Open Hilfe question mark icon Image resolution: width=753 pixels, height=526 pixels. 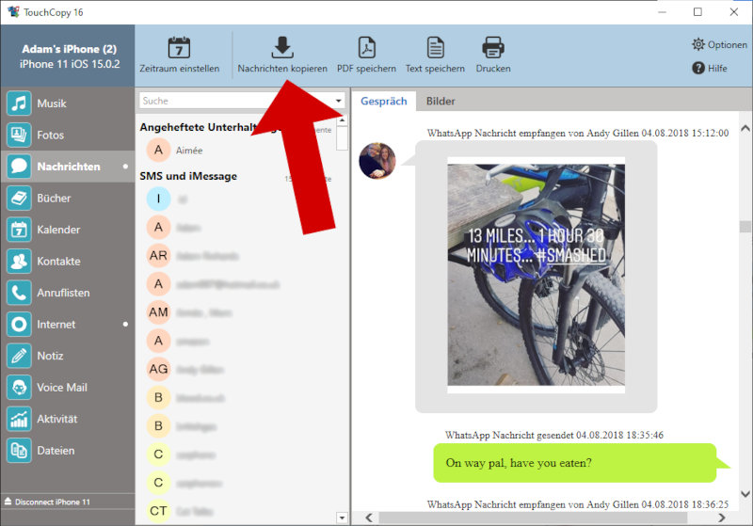(x=698, y=68)
